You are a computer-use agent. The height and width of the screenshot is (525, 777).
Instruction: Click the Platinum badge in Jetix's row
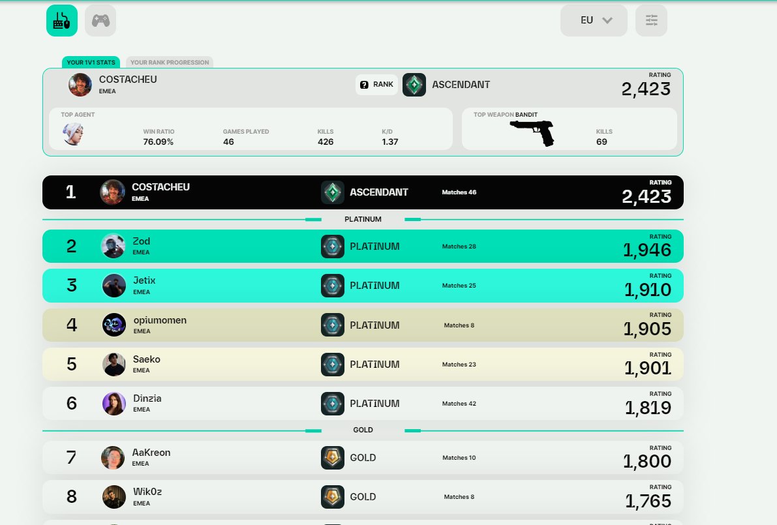(x=333, y=286)
